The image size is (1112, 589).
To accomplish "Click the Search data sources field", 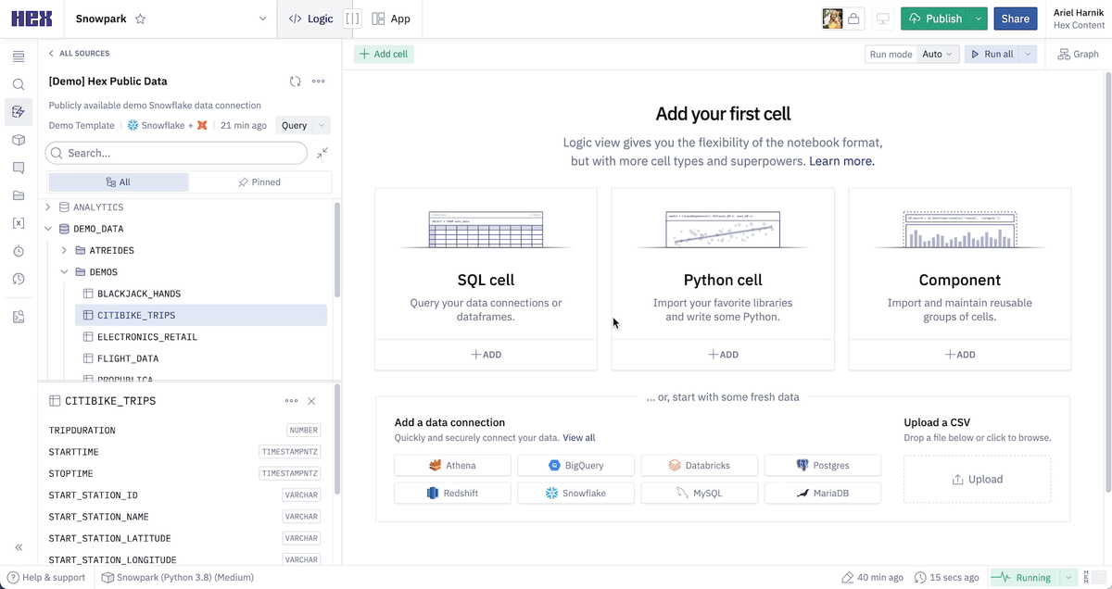I will [x=176, y=153].
